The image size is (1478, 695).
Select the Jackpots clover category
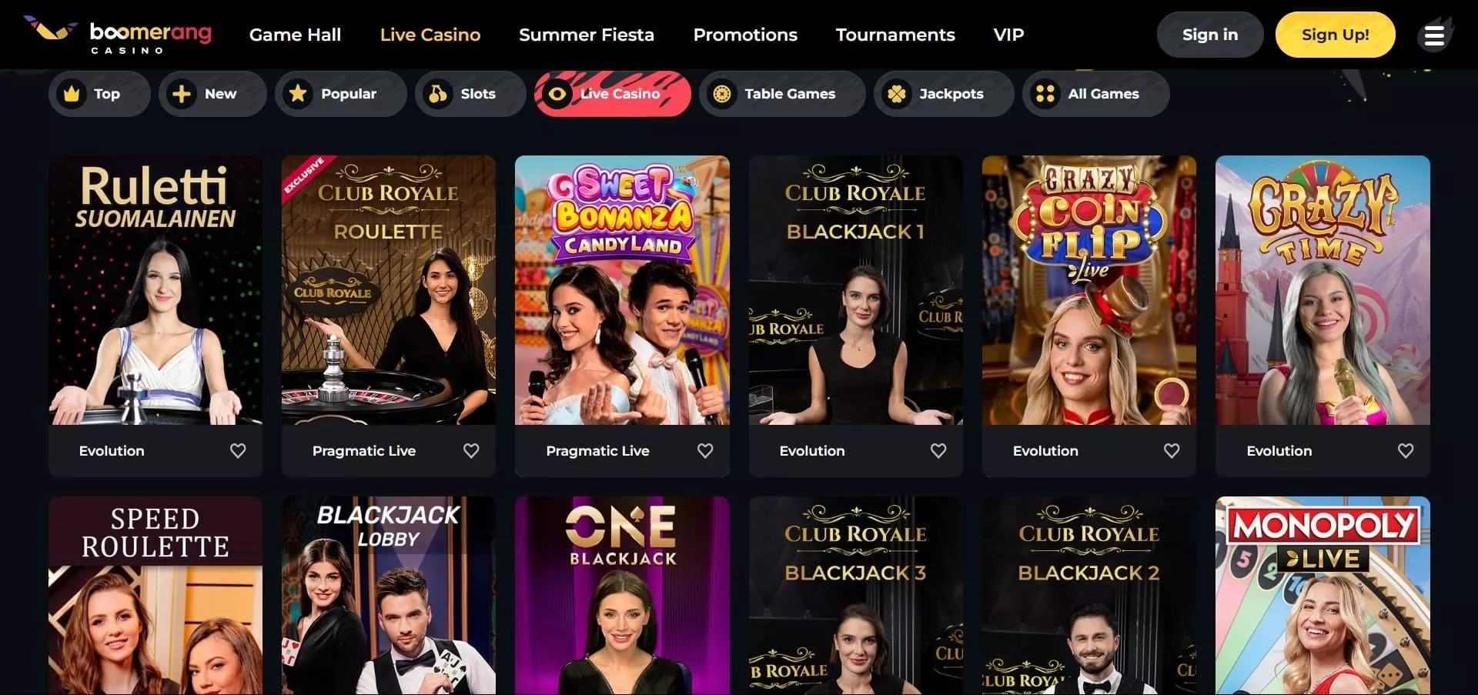943,94
